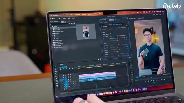Image resolution: width=184 pixels, height=103 pixels.
Task: Select the Track Select Forward tool
Action: click(x=55, y=69)
